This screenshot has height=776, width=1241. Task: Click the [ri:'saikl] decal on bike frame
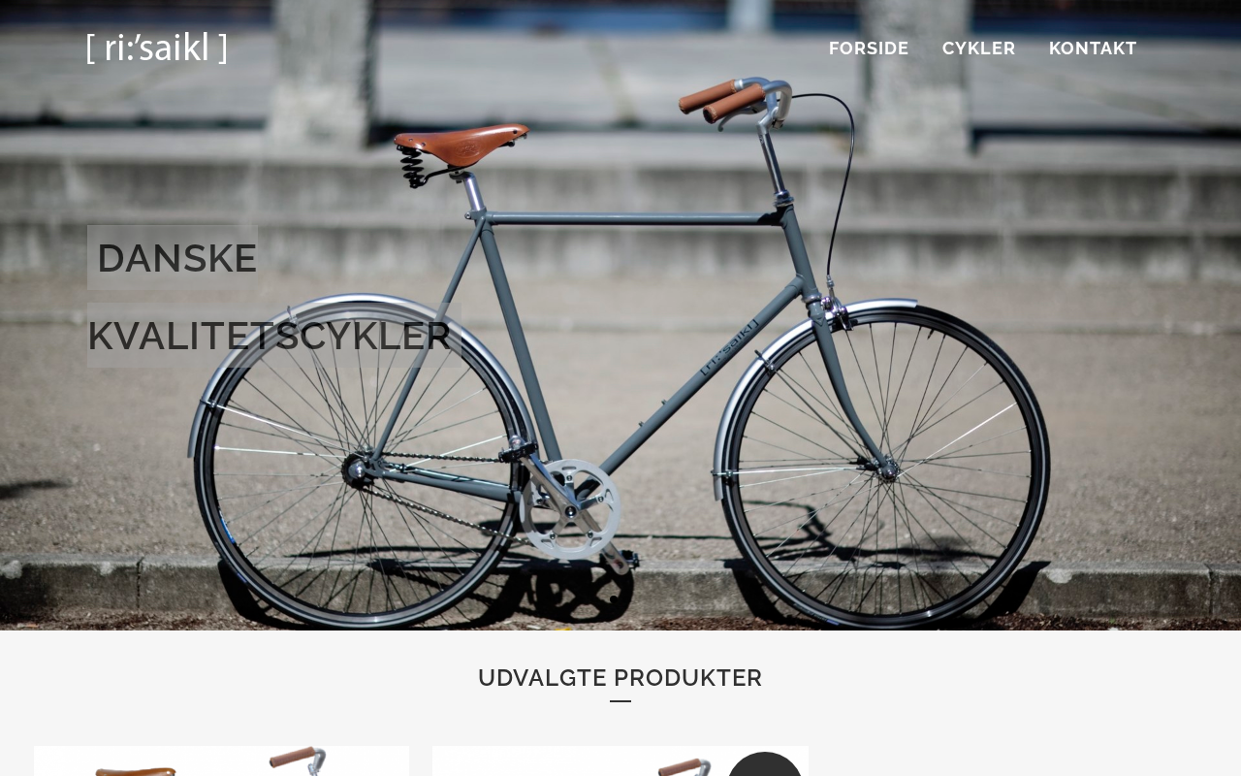point(729,345)
